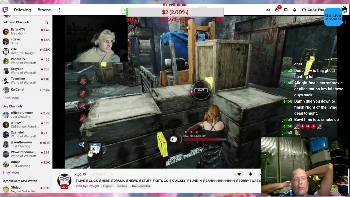Open Adapt channel
The image size is (350, 197).
26,164
